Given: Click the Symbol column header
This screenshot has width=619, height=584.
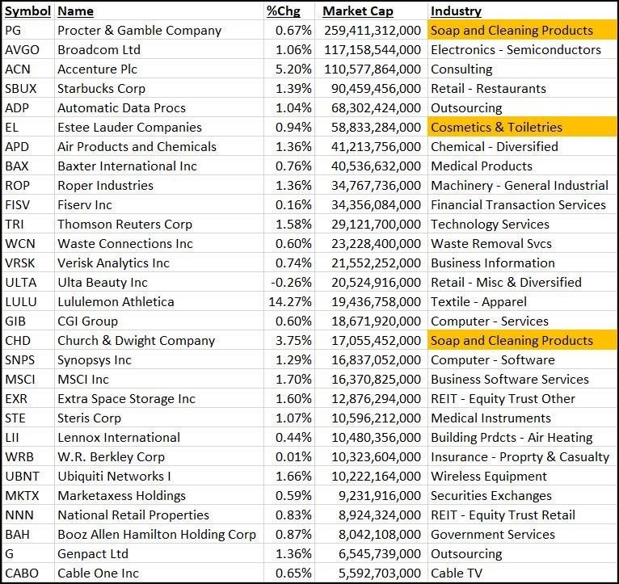Looking at the screenshot, I should [x=27, y=11].
